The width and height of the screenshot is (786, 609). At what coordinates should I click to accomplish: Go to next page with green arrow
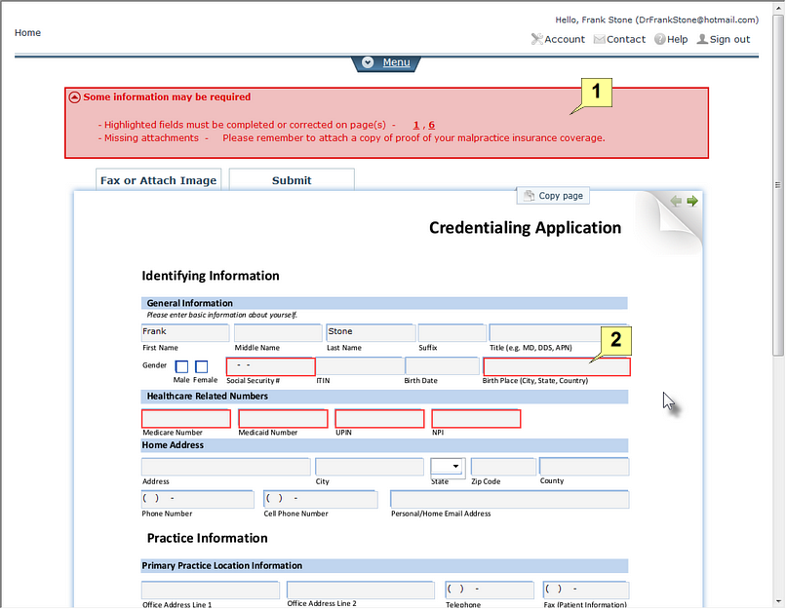pyautogui.click(x=691, y=201)
